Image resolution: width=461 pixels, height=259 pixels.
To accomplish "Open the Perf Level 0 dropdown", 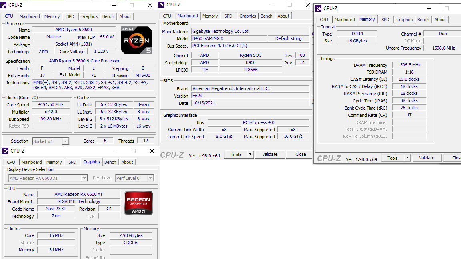I will pyautogui.click(x=150, y=178).
